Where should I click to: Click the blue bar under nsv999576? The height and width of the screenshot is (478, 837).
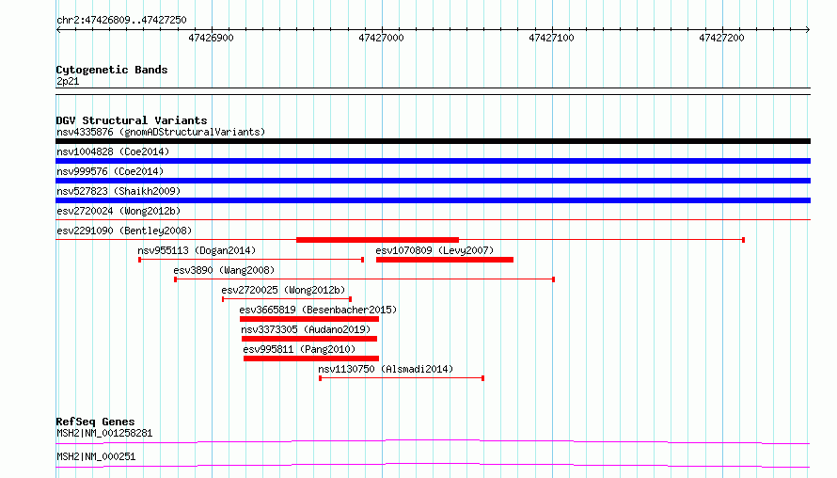[433, 181]
